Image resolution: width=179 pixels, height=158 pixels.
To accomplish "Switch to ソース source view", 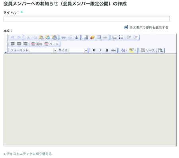I will (x=148, y=51).
